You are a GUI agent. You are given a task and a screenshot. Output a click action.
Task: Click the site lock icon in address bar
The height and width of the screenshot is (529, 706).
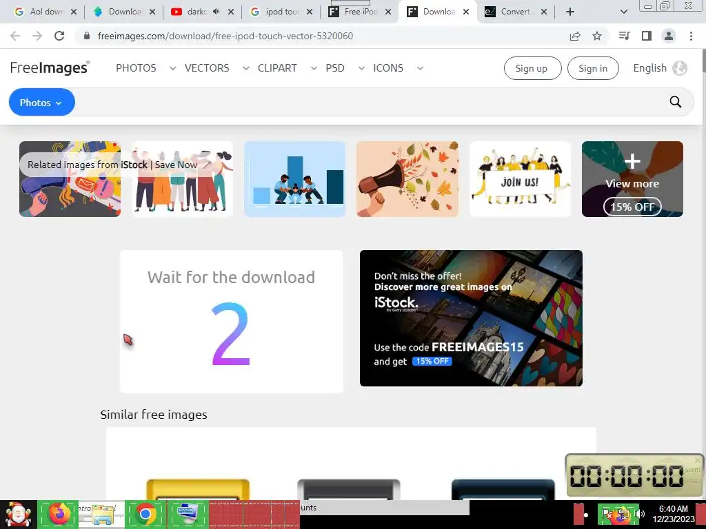pyautogui.click(x=87, y=36)
